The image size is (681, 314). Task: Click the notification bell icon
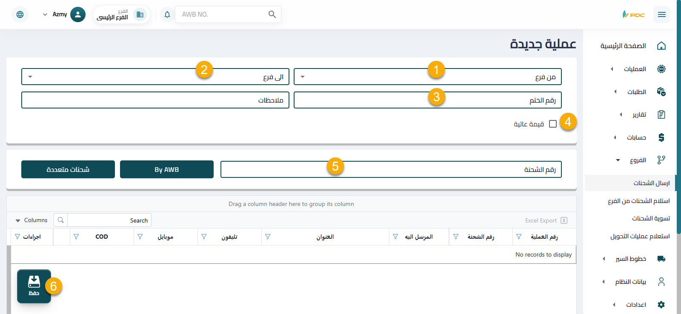click(x=167, y=14)
